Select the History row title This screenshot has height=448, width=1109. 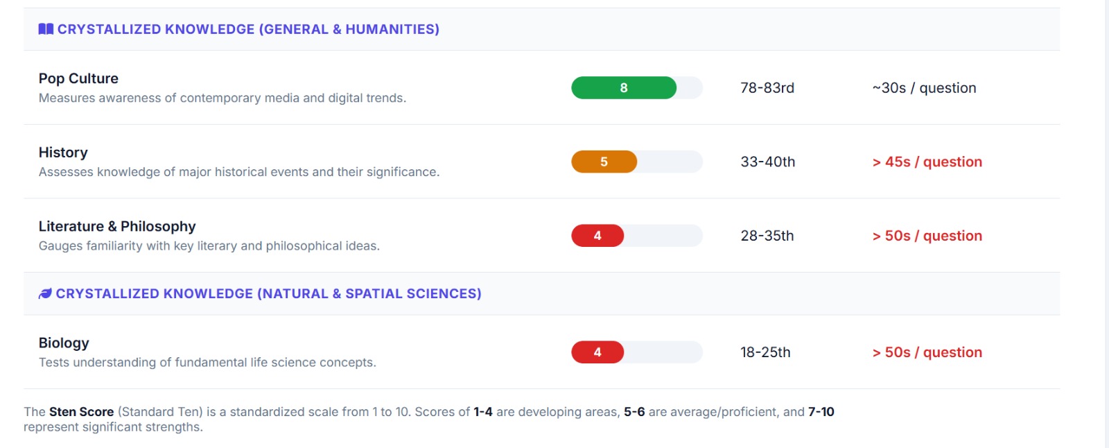click(x=63, y=153)
